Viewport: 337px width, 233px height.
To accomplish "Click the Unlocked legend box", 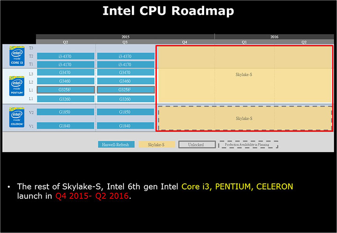I will [197, 145].
